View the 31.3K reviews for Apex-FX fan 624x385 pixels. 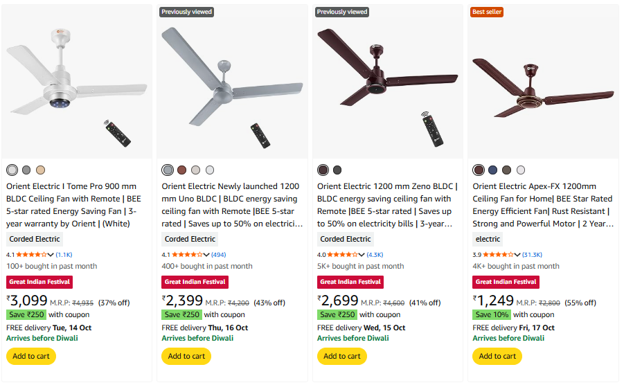[532, 255]
